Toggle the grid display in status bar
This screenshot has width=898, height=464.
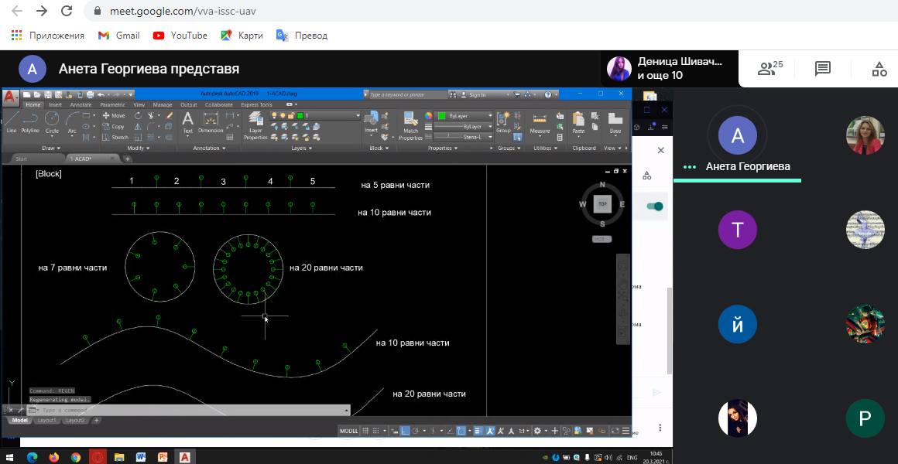pos(365,431)
